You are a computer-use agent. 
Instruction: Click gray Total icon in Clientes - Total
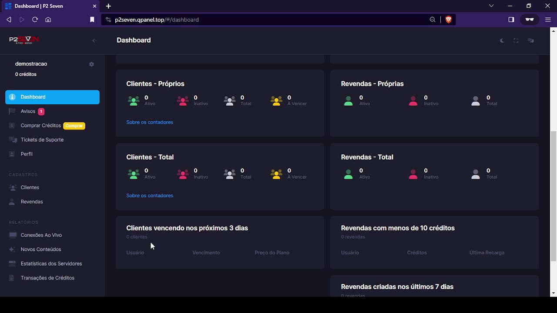click(x=230, y=174)
